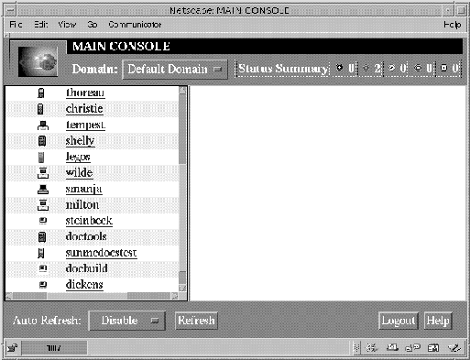
Task: Open the Composer icon in component bar
Action: click(x=454, y=347)
